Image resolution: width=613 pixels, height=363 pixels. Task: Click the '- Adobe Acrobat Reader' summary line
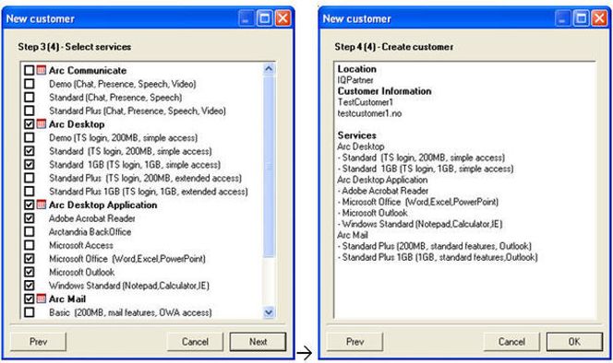point(383,191)
